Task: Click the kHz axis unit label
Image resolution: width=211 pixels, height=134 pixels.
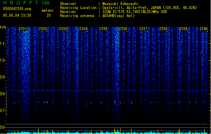Action: tap(3, 27)
